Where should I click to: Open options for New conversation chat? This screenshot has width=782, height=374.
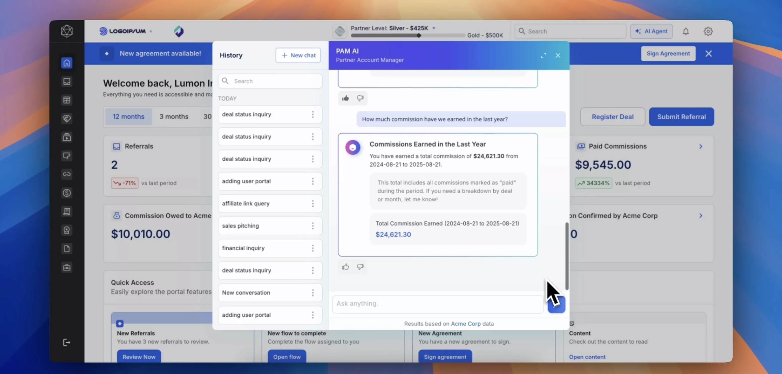pyautogui.click(x=313, y=292)
